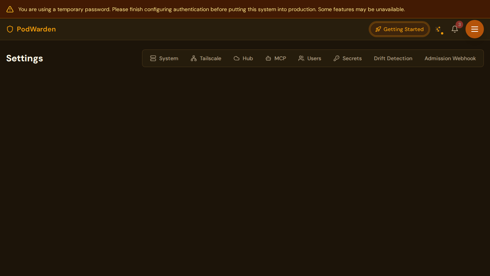
Task: Click the notification badge showing 3
Action: tap(459, 25)
